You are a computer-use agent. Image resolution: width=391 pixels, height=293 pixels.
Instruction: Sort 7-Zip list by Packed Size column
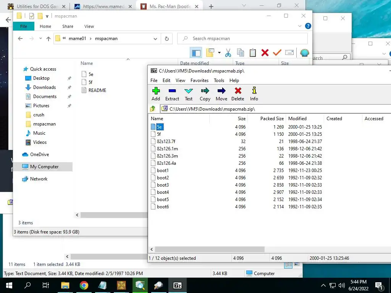[x=267, y=119]
